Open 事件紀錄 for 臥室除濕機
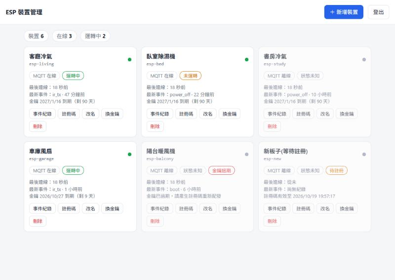This screenshot has width=395, height=280. (159, 114)
